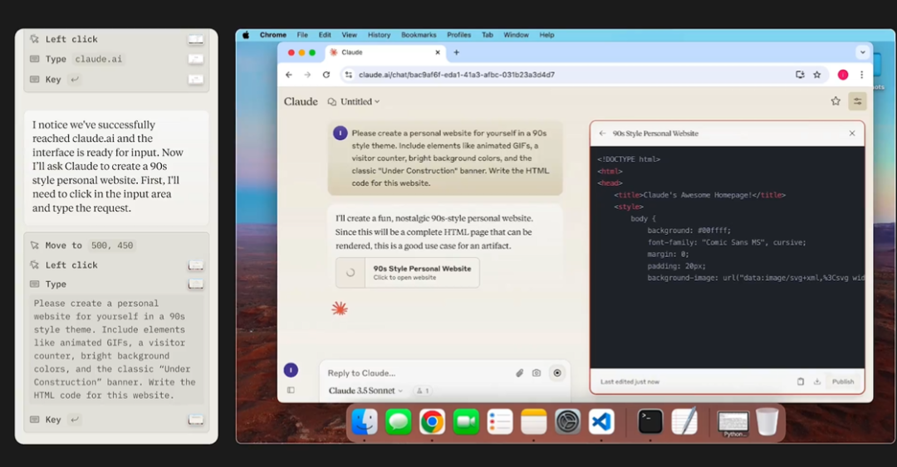The image size is (897, 467).
Task: Click the Move to 500, 450 action
Action: pyautogui.click(x=81, y=246)
